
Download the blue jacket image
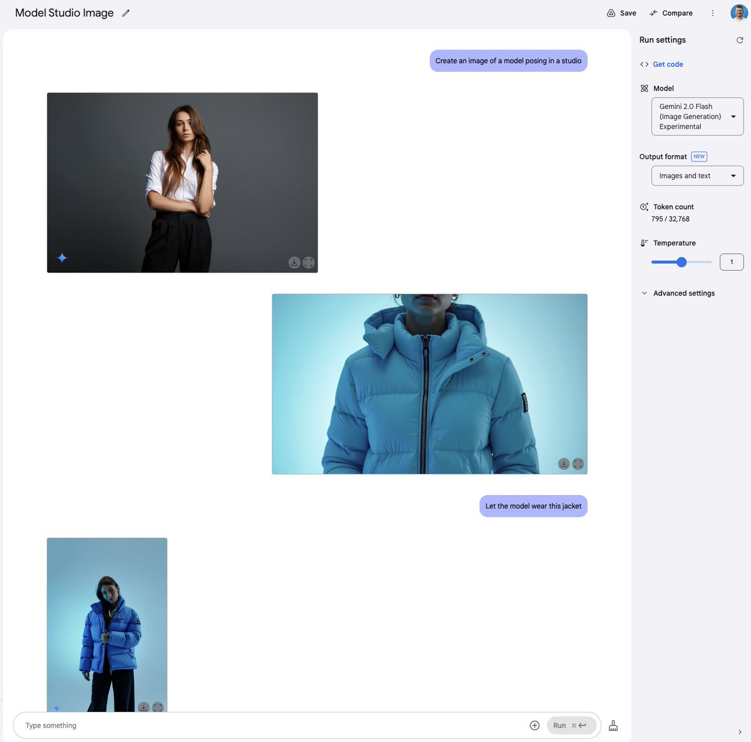tap(564, 464)
